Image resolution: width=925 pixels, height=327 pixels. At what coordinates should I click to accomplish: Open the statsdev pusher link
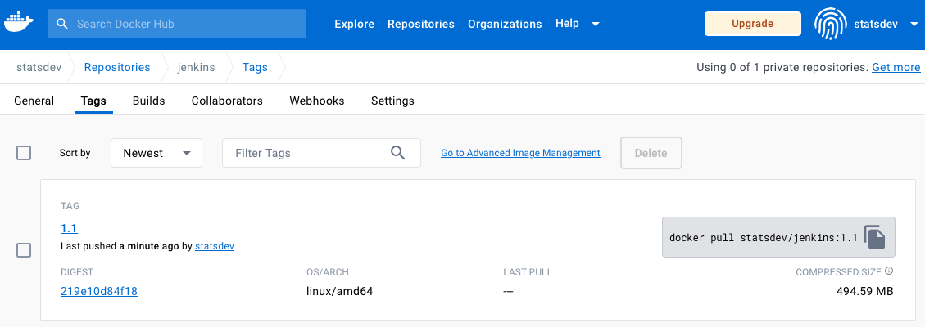coord(215,246)
